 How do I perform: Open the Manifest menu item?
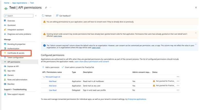11,84
